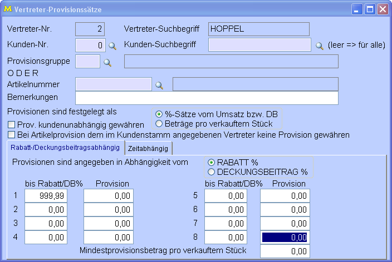
Task: Click row 1 Provision field
Action: coord(109,196)
